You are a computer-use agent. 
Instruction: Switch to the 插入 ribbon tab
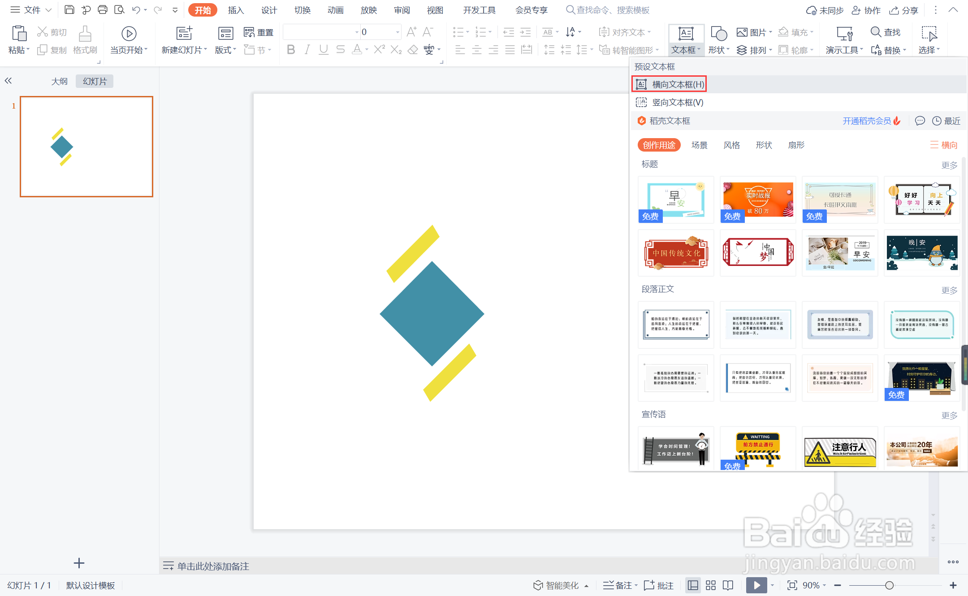(x=235, y=10)
